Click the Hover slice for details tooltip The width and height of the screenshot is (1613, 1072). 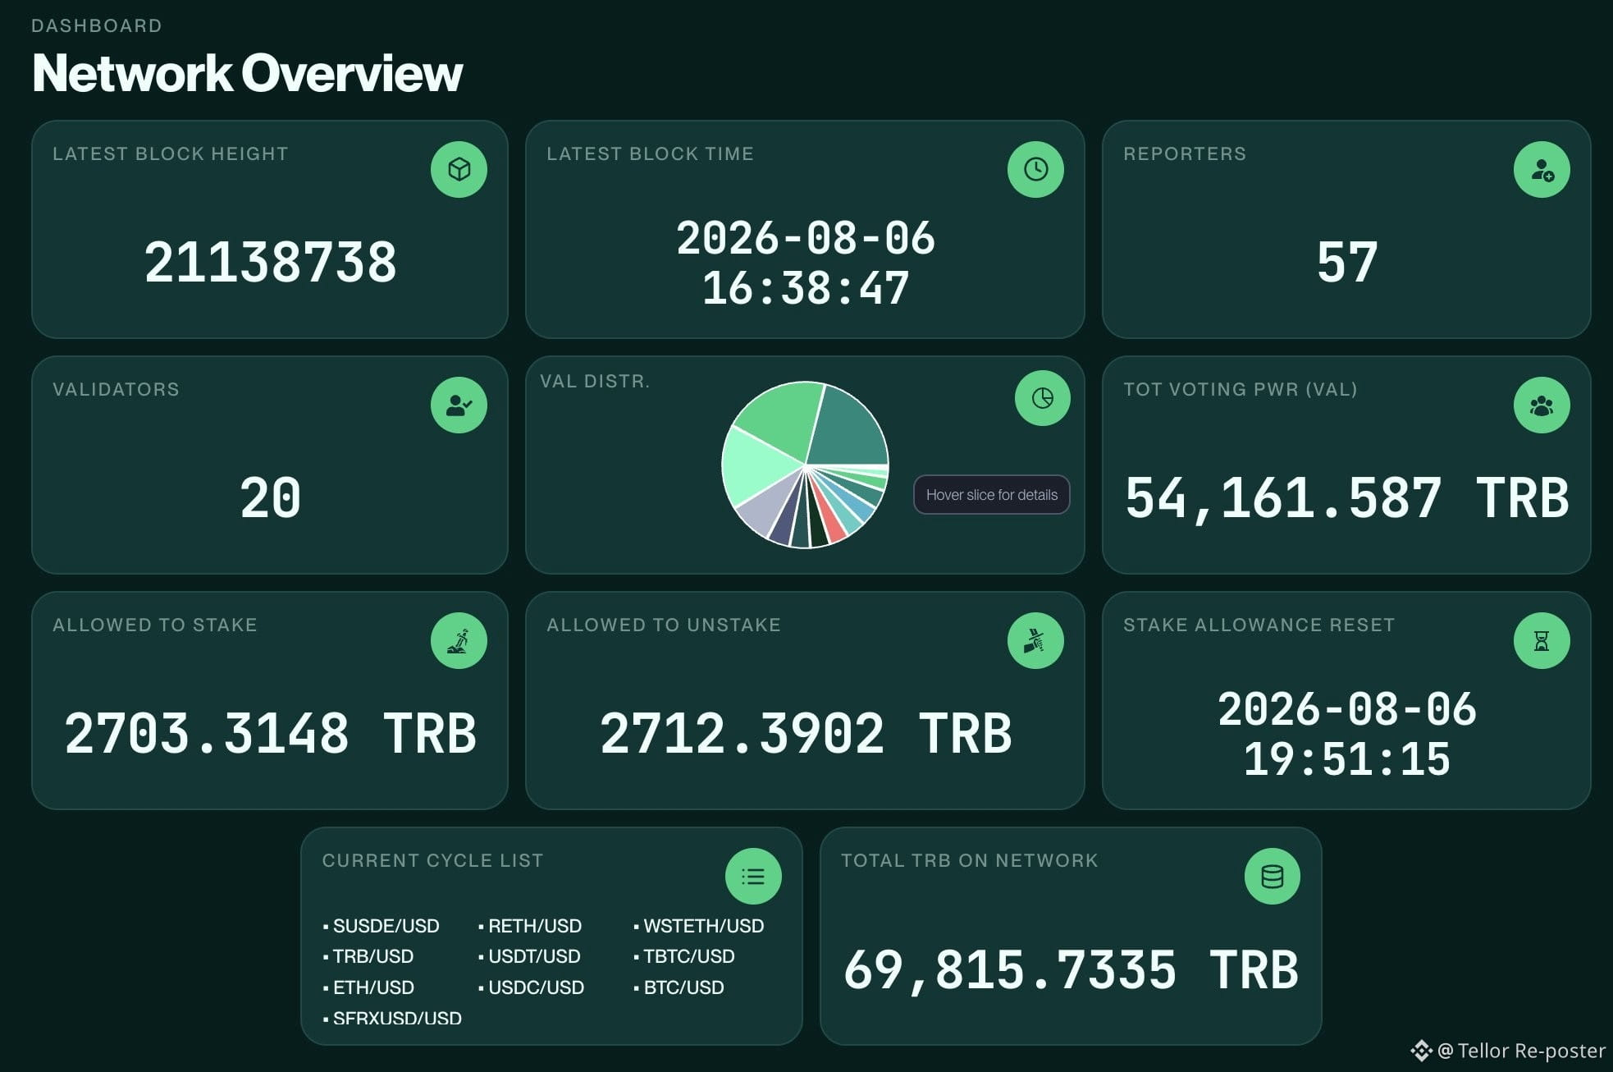pyautogui.click(x=991, y=495)
